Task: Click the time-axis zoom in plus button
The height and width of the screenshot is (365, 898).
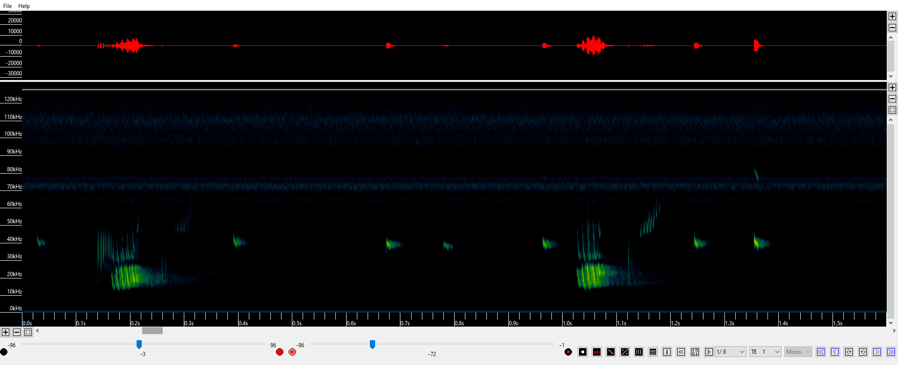Action: 6,332
